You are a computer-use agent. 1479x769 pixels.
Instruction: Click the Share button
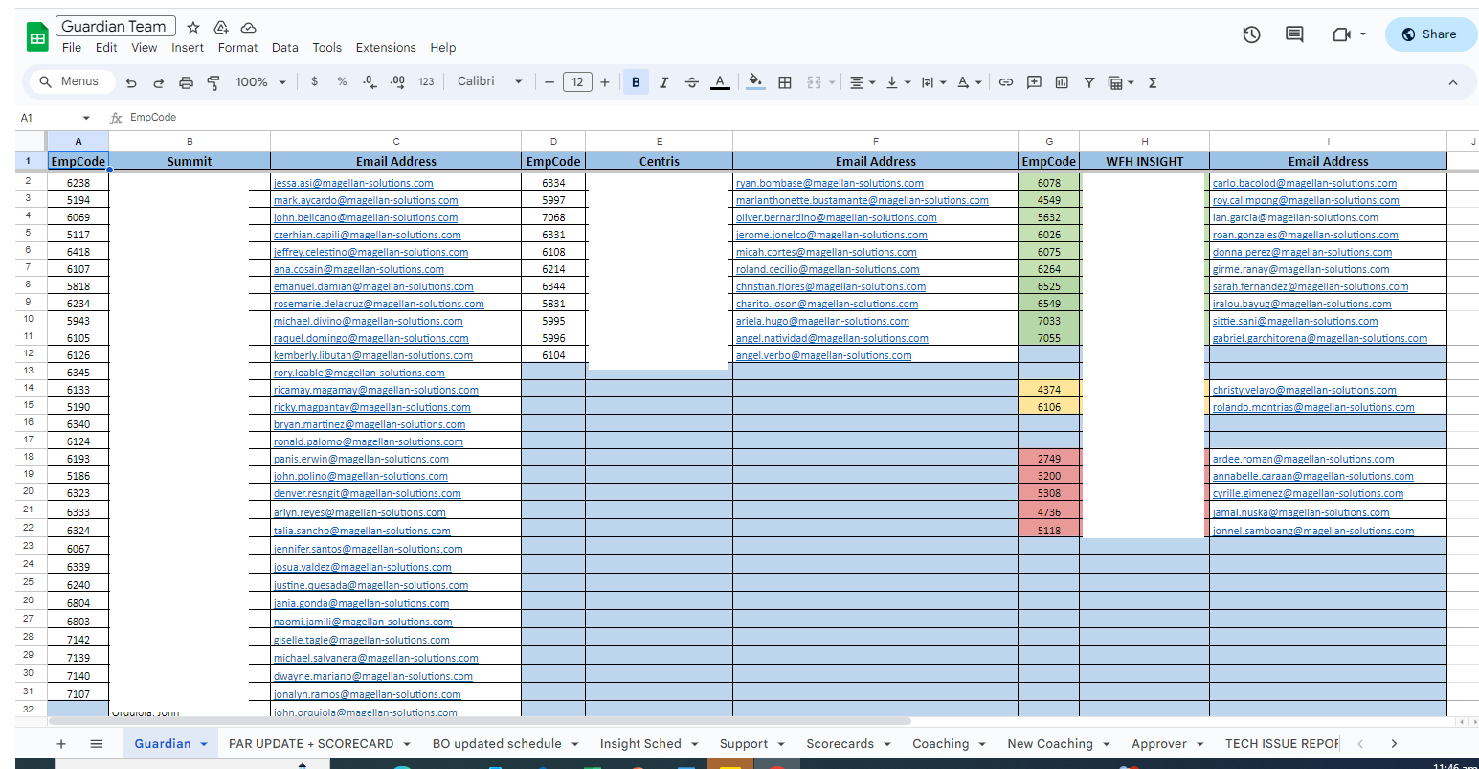tap(1430, 34)
